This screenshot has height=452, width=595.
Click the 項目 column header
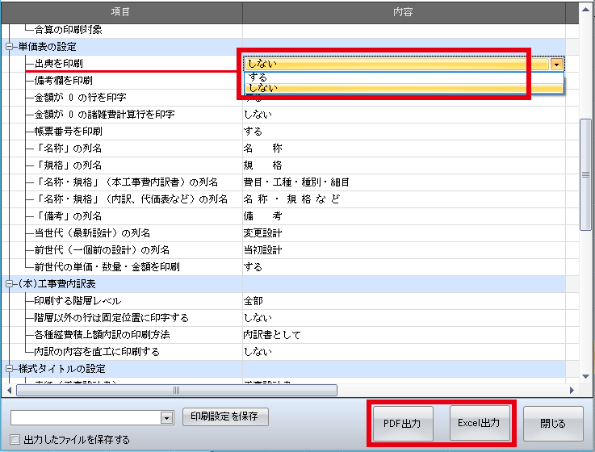[x=121, y=12]
